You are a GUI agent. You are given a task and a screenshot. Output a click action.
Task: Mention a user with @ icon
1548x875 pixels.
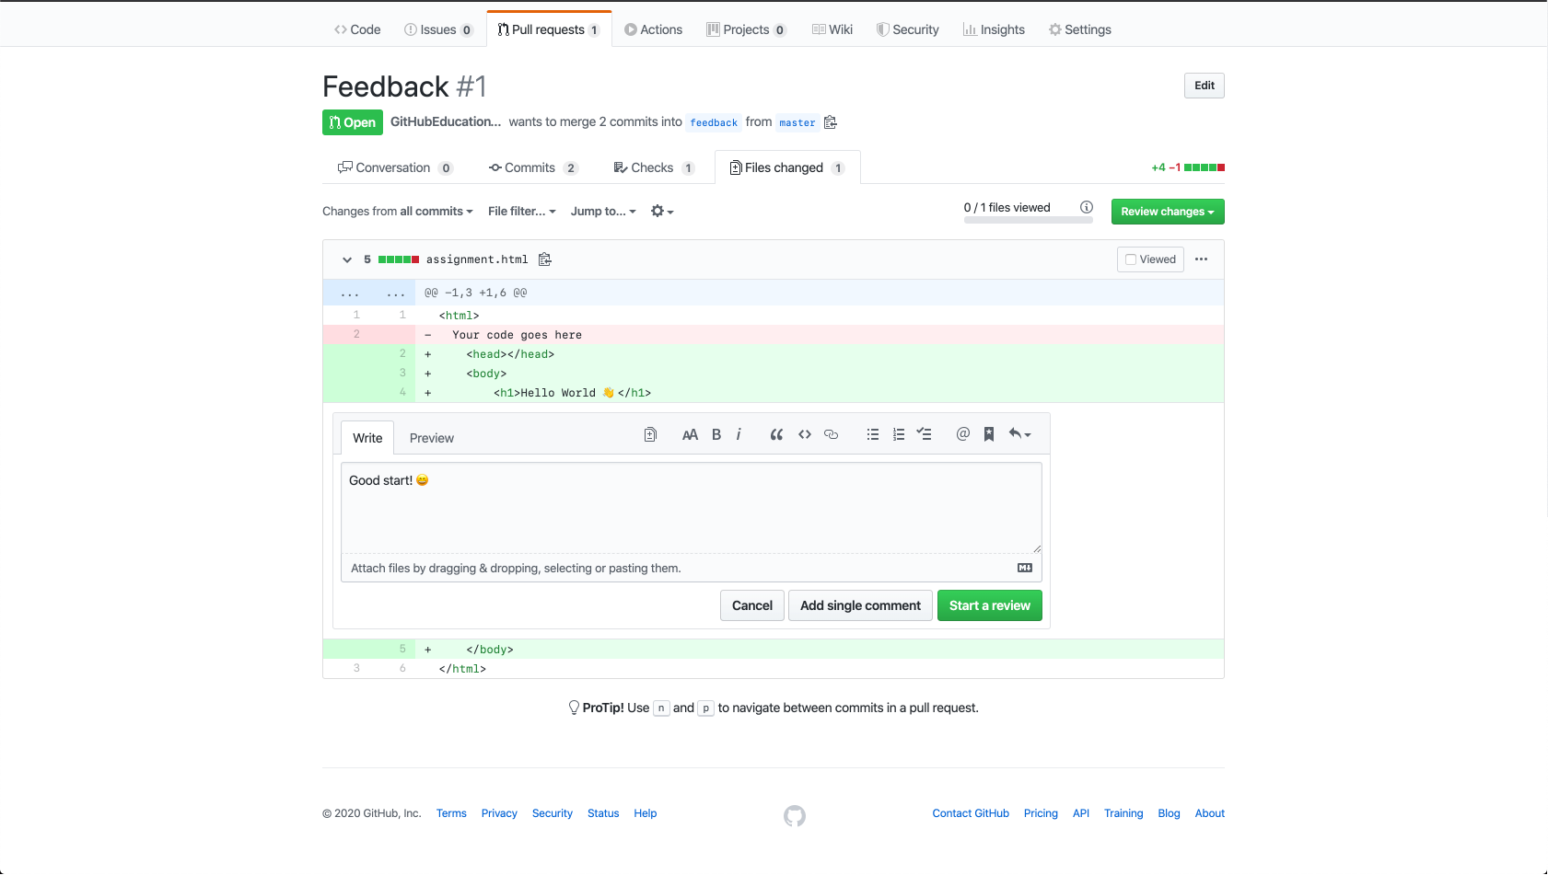[963, 434]
